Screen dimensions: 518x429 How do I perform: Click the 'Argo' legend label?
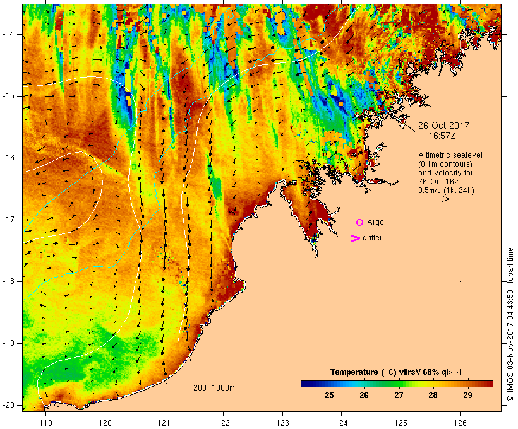[375, 222]
